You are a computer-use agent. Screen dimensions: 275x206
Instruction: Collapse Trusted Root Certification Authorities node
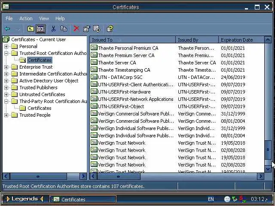pos(6,53)
